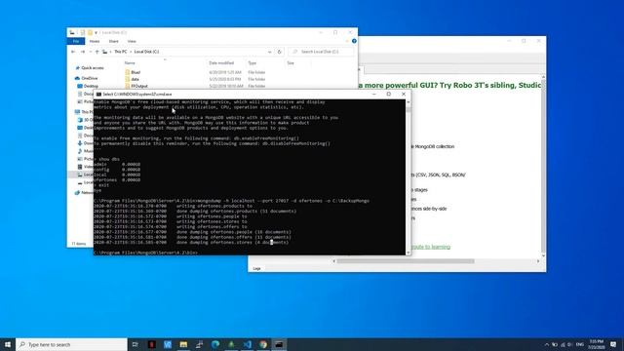
Task: Open the green Robo 3T taskbar icon
Action: pyautogui.click(x=231, y=344)
